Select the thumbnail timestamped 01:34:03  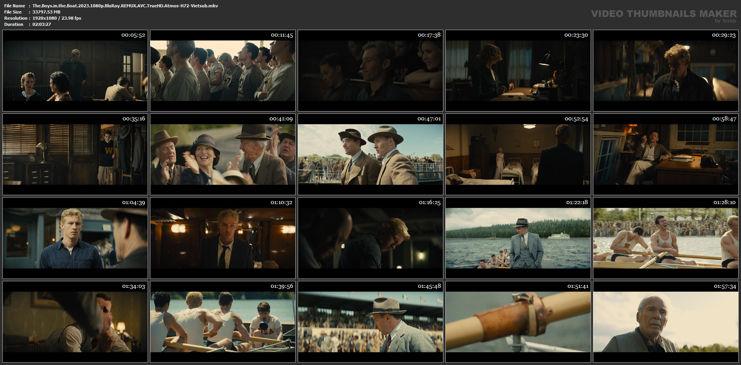tap(75, 322)
